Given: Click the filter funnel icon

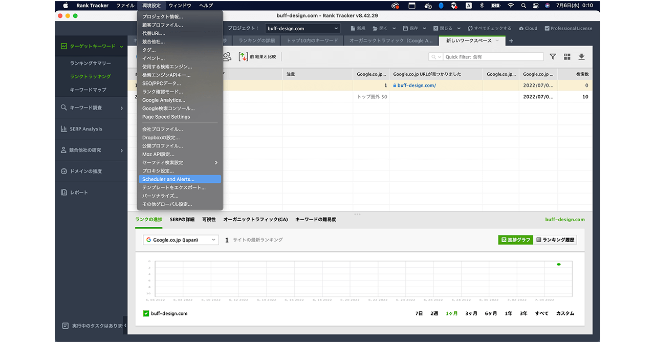Looking at the screenshot, I should (x=553, y=57).
